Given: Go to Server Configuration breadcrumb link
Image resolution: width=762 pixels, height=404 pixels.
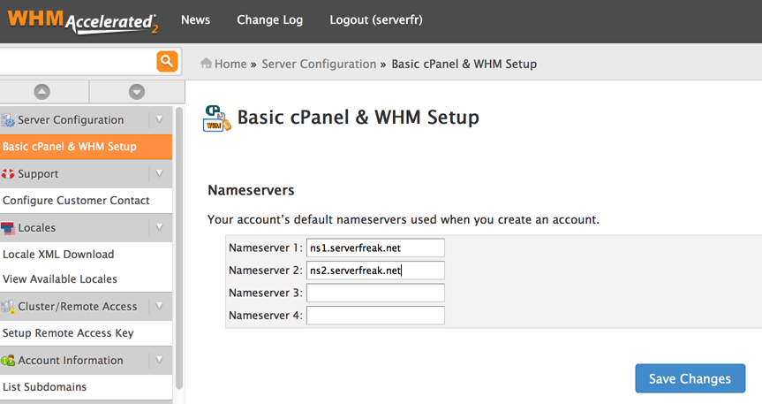Looking at the screenshot, I should (x=319, y=64).
